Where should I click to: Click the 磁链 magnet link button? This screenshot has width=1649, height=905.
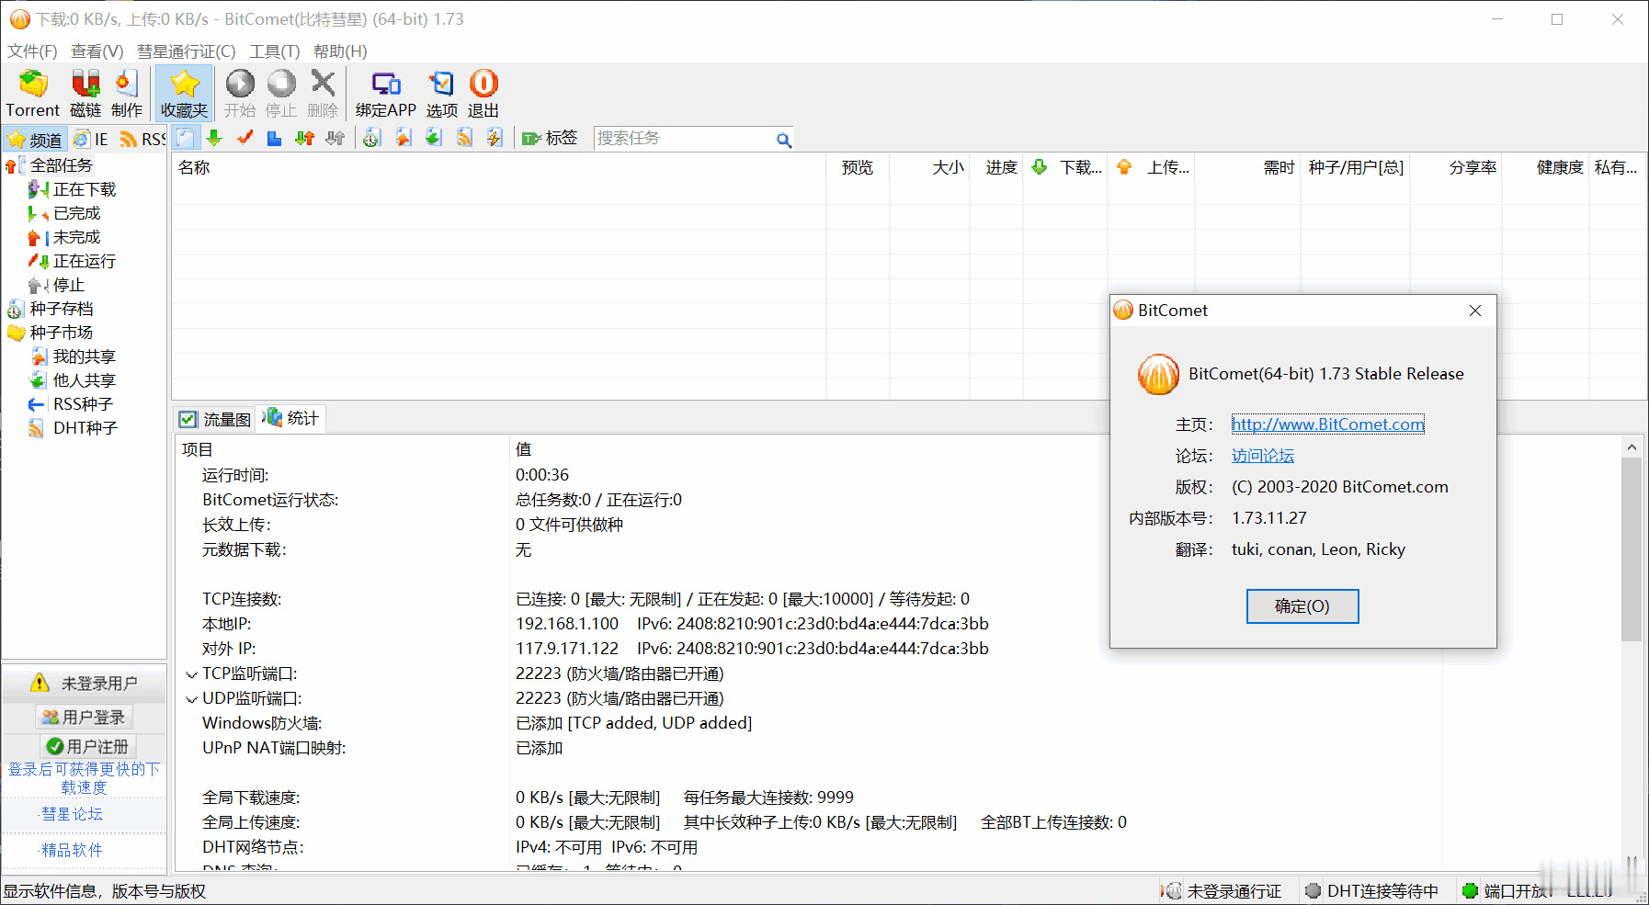coord(85,93)
